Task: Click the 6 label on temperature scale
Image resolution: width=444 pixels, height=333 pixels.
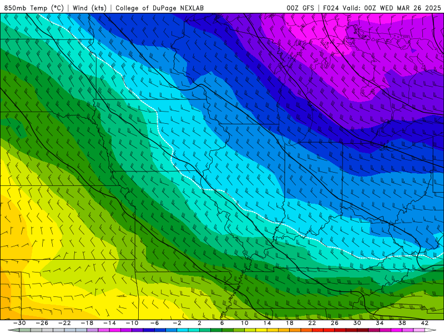Action: pos(222,323)
